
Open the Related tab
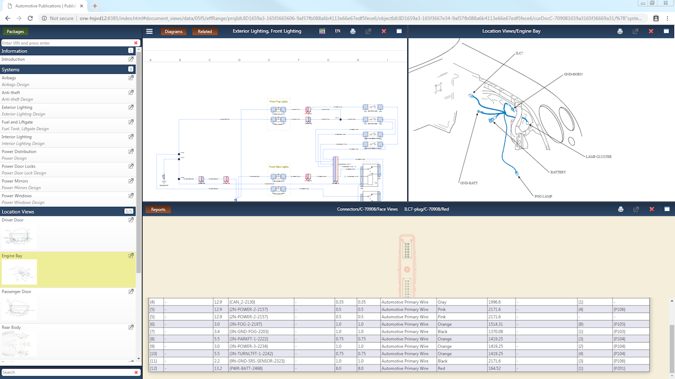click(205, 31)
